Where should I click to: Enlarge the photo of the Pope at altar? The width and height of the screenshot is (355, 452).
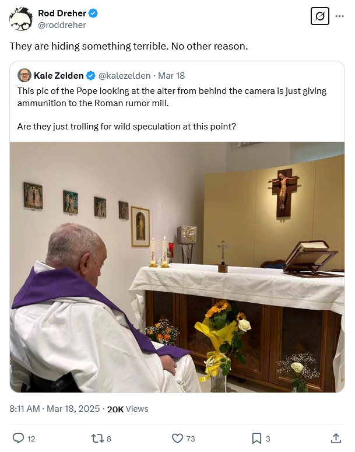(x=177, y=267)
